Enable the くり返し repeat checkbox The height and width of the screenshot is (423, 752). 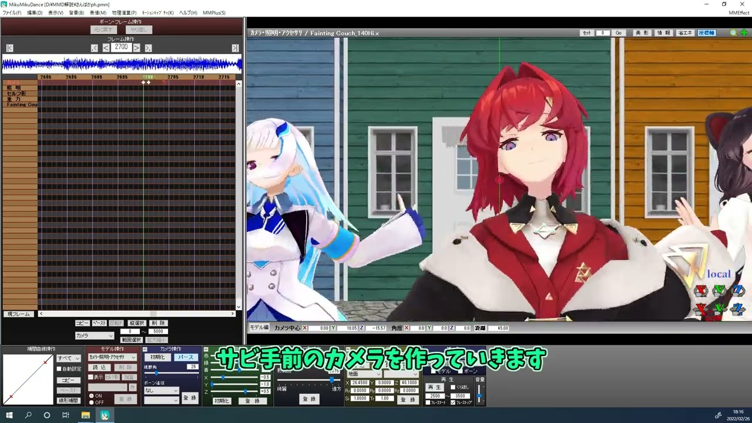pos(452,388)
